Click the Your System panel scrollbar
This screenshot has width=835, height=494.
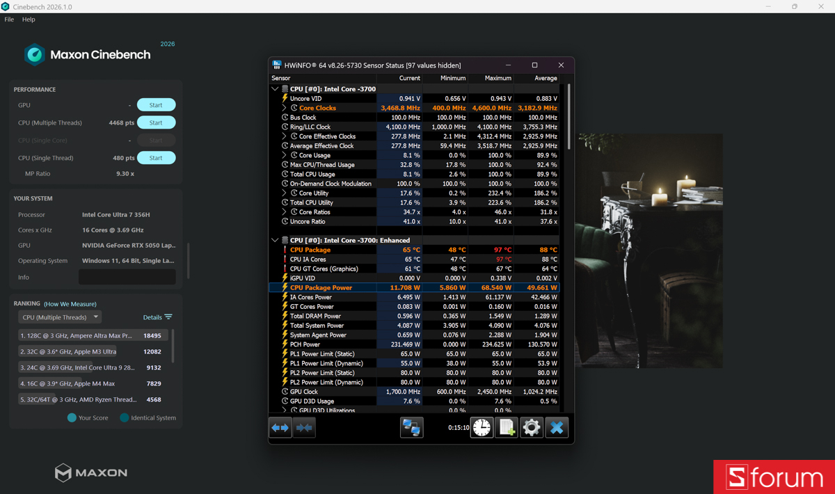[x=189, y=260]
